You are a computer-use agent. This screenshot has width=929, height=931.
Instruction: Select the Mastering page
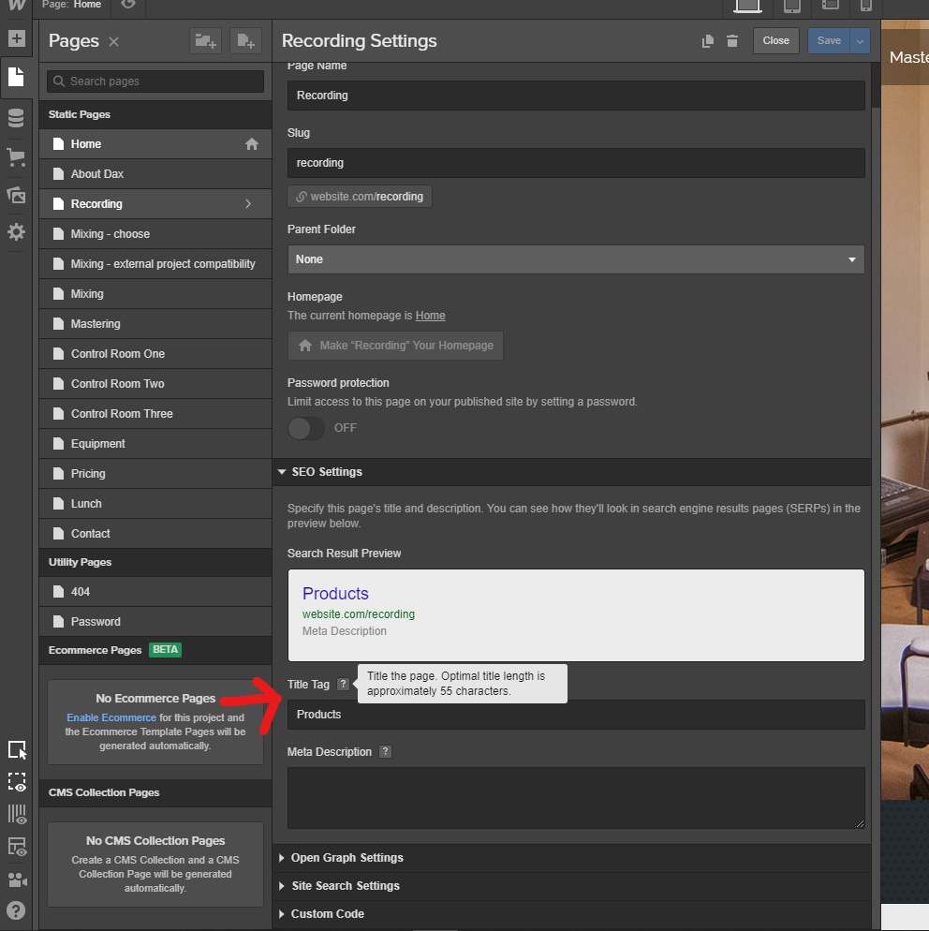point(155,324)
